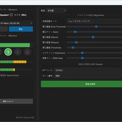Click the port number field 9000
The image size is (122, 122).
[x=88, y=76]
